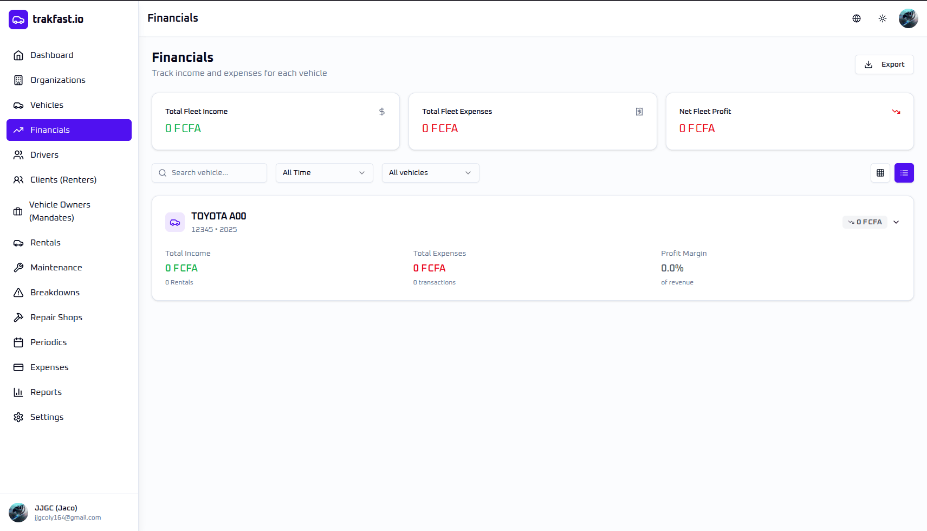Screen dimensions: 927x531
Task: Click the globe language icon
Action: (857, 18)
